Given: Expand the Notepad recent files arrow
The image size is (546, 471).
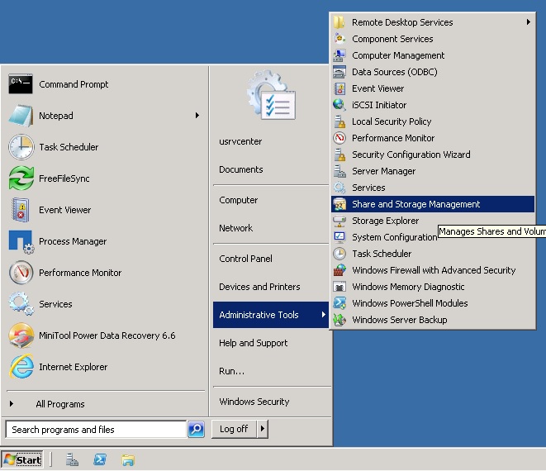Looking at the screenshot, I should tap(197, 116).
